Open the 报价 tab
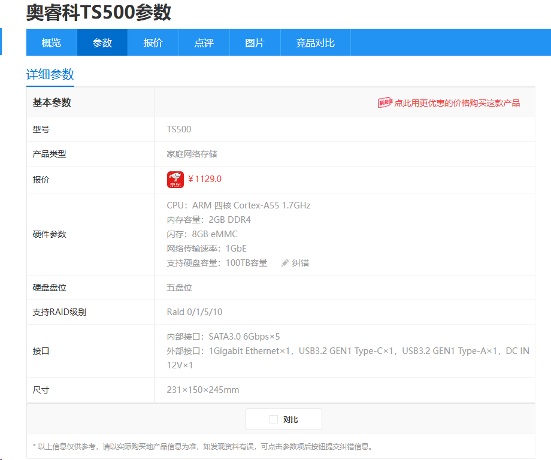The width and height of the screenshot is (551, 460). [x=153, y=43]
